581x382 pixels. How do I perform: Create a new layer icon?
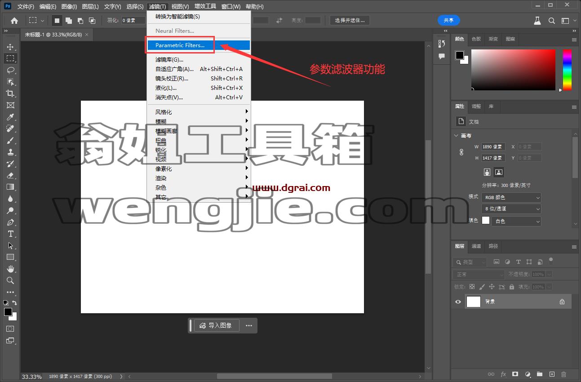[552, 374]
